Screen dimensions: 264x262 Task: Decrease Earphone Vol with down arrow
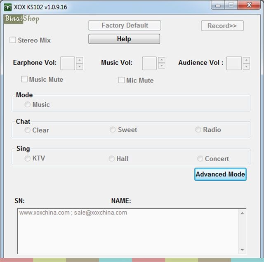tap(80, 66)
